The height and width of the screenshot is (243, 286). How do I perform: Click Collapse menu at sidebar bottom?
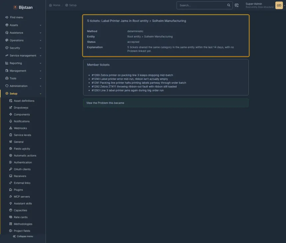tap(23, 236)
